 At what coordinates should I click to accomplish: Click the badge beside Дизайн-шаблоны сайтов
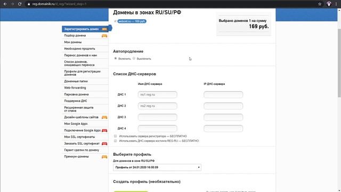[x=104, y=117]
